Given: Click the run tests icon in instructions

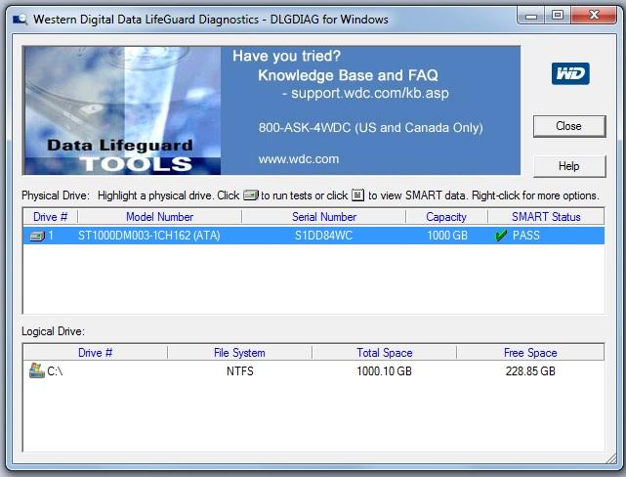Looking at the screenshot, I should pos(251,195).
